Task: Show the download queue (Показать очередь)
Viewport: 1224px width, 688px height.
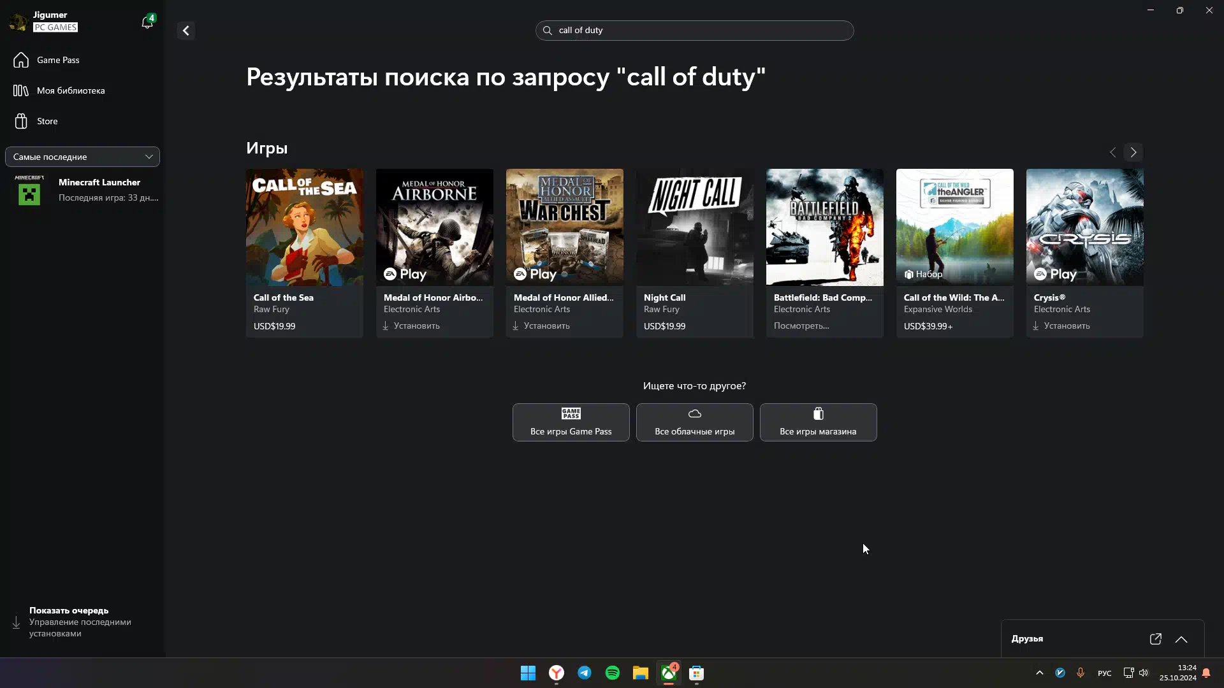Action: click(82, 622)
